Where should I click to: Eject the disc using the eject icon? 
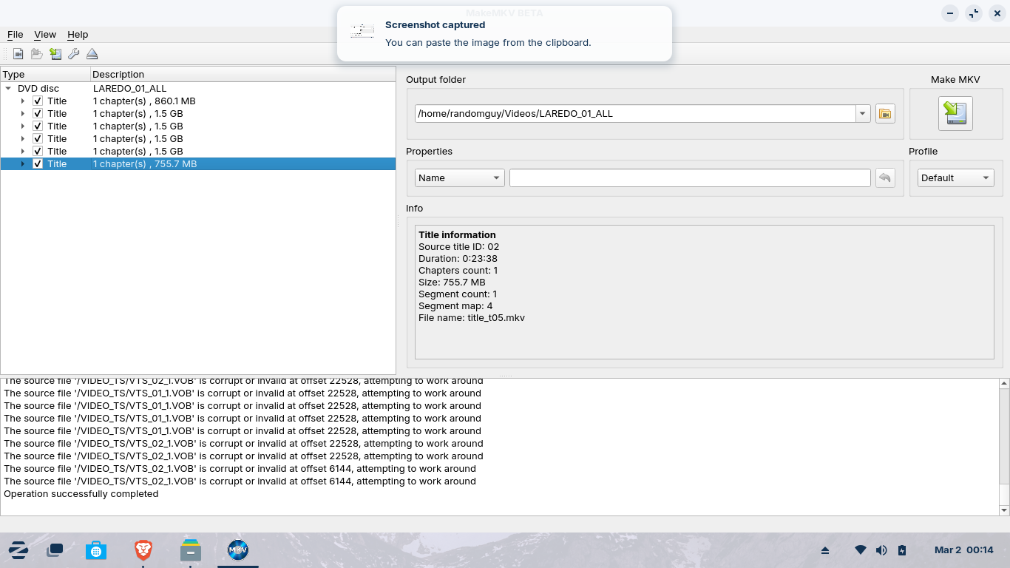click(92, 53)
